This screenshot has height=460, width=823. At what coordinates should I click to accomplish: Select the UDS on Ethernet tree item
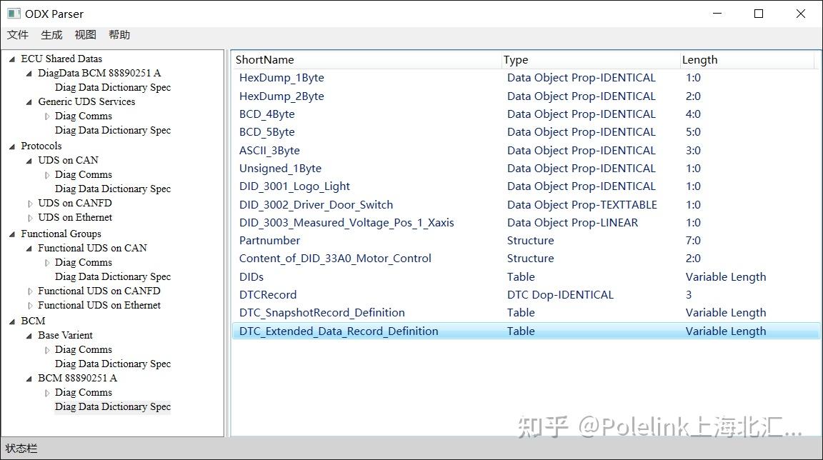pos(74,217)
